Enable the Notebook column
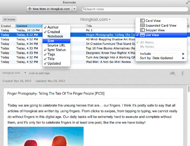The image size is (190, 146). pyautogui.click(x=56, y=36)
